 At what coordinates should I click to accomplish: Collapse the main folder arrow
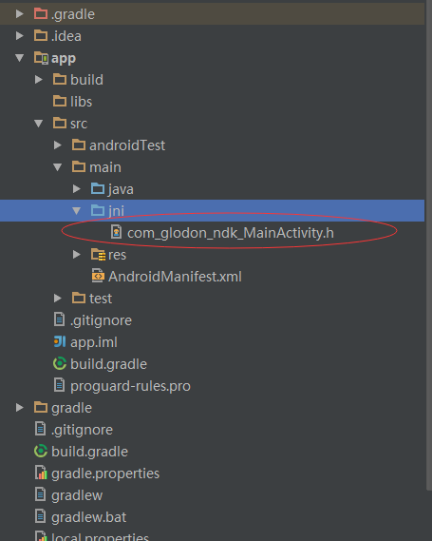58,167
